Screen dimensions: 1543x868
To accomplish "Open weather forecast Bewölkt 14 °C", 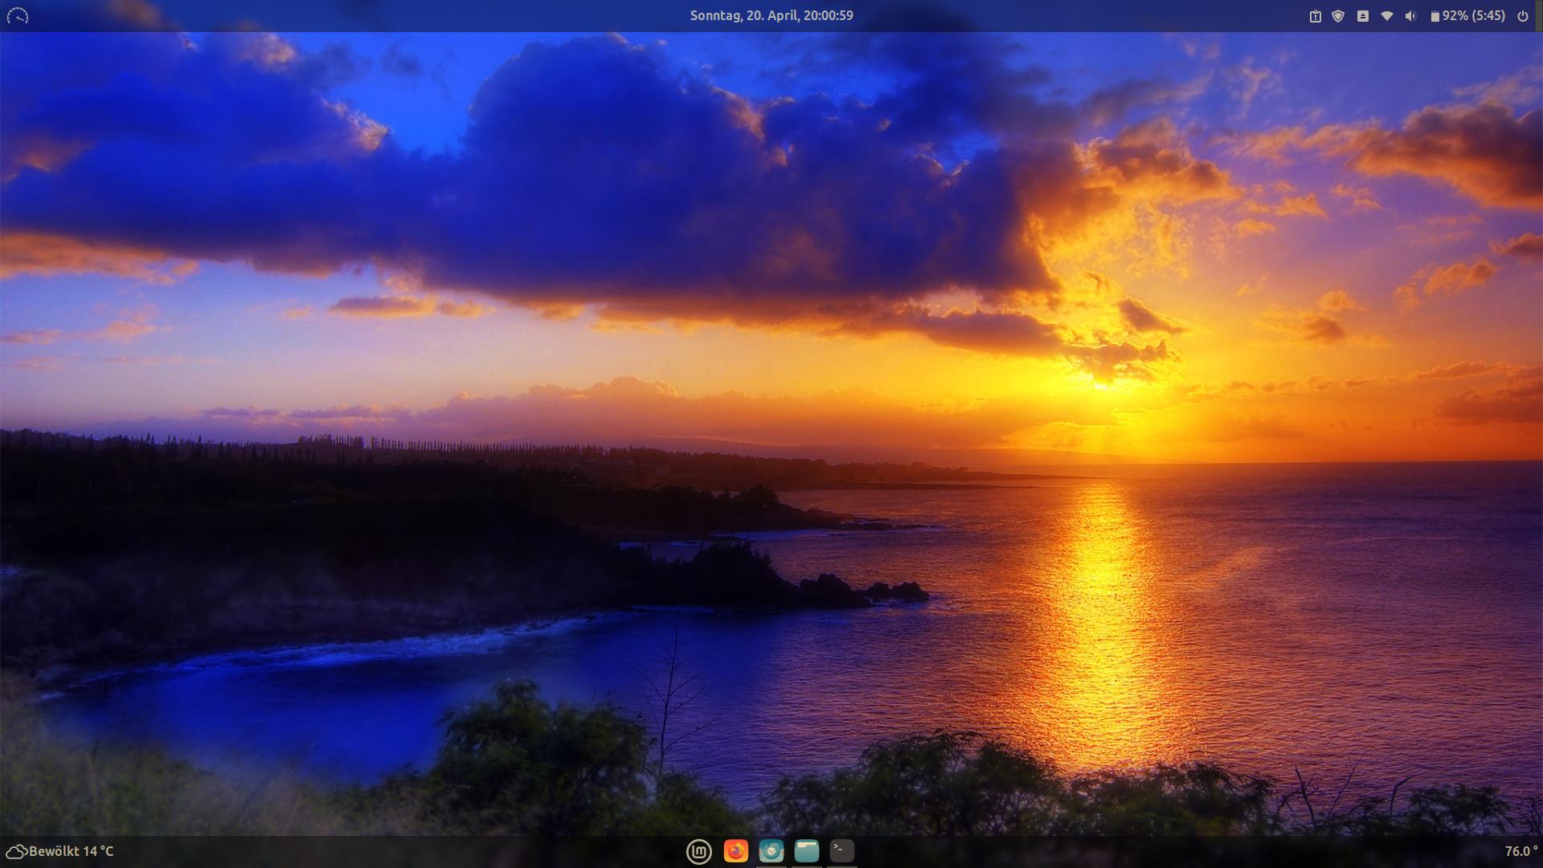I will [x=72, y=851].
